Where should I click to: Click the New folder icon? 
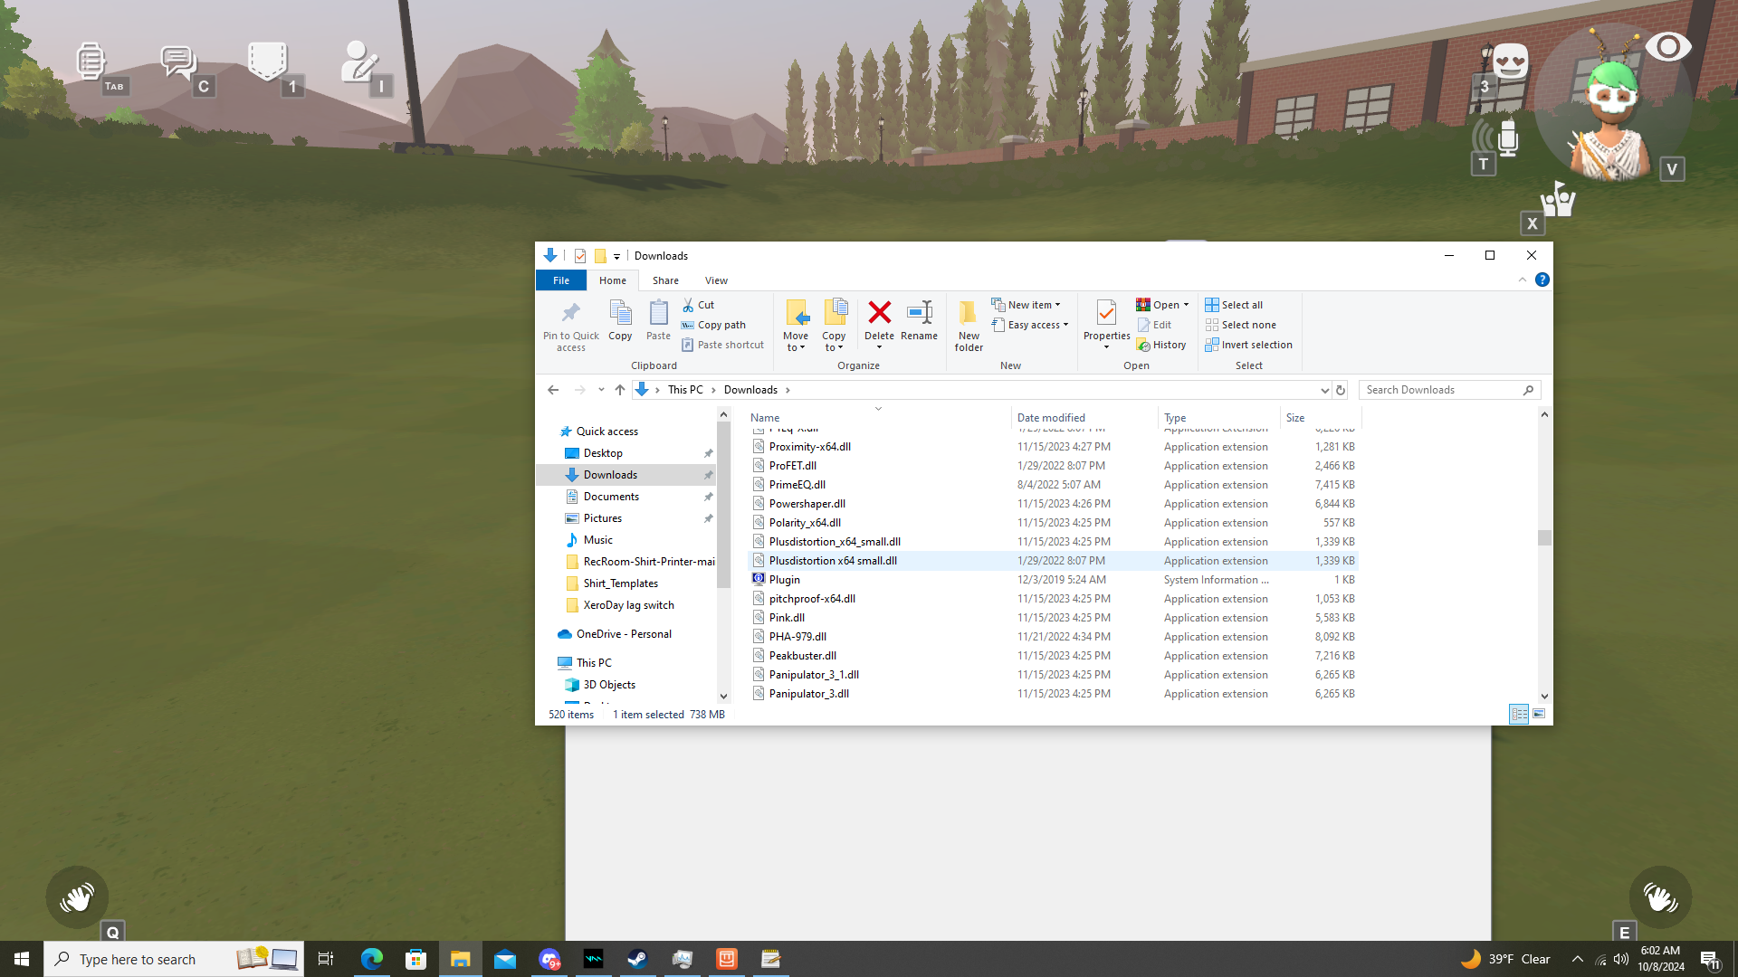968,314
